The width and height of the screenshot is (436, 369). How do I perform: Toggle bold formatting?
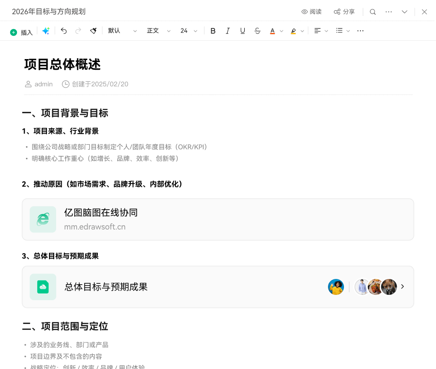point(213,31)
